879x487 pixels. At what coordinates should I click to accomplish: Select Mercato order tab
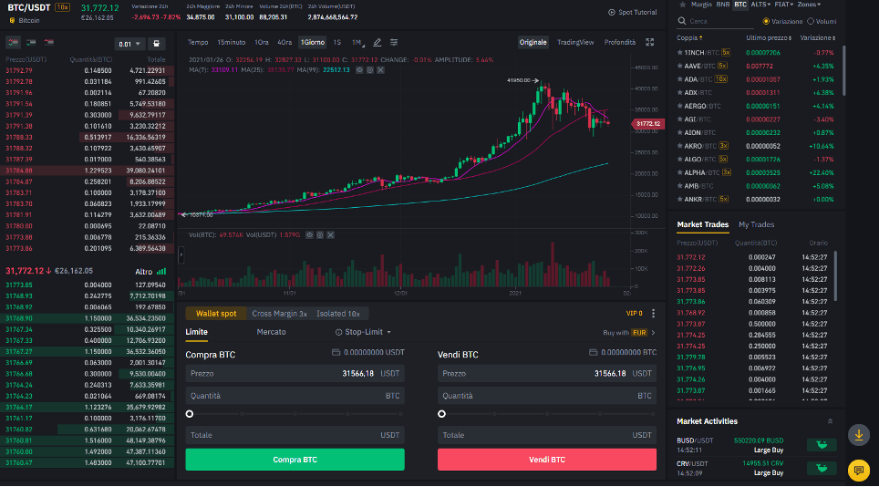pyautogui.click(x=272, y=332)
